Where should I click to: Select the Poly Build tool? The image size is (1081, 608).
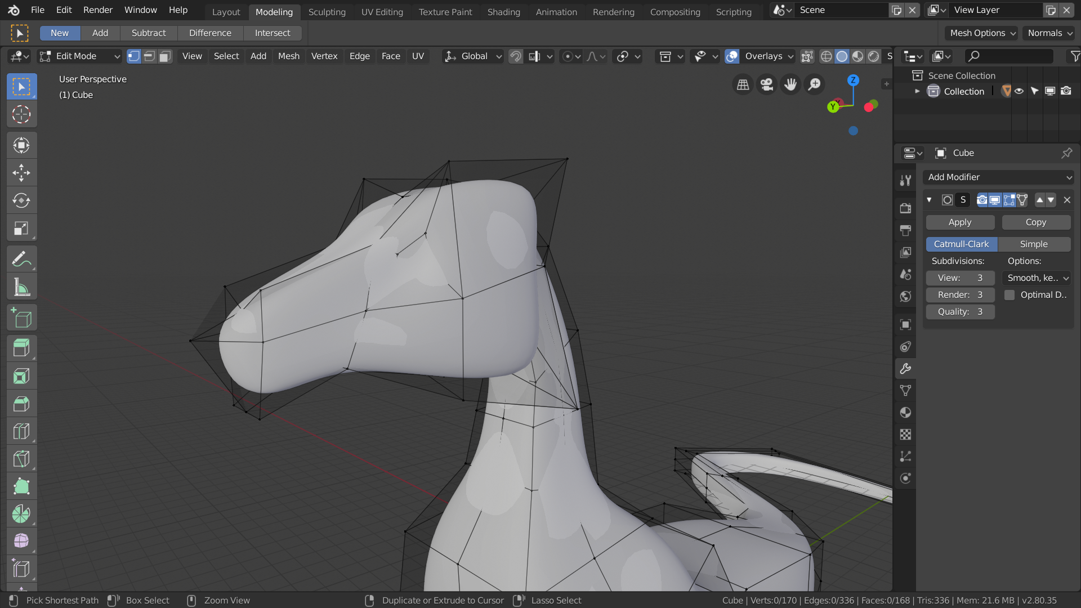[21, 486]
